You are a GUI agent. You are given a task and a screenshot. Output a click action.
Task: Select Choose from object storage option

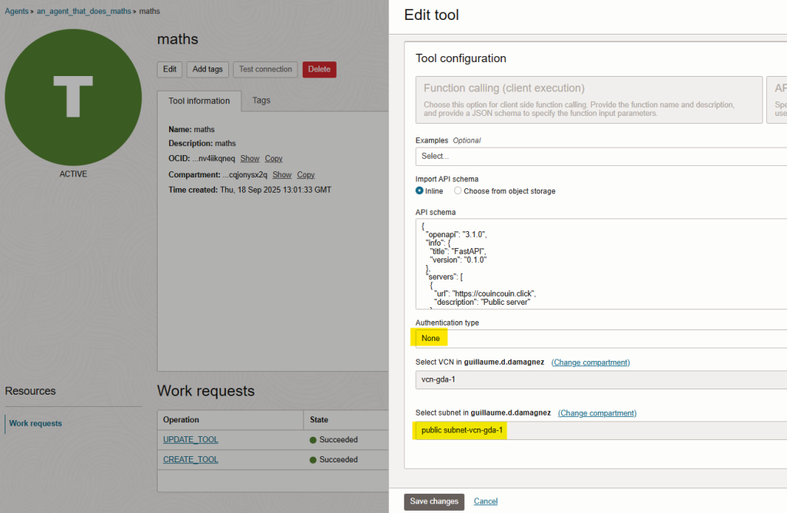tap(458, 191)
